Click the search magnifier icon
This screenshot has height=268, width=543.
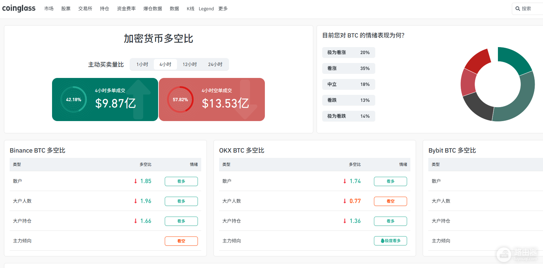click(x=517, y=9)
